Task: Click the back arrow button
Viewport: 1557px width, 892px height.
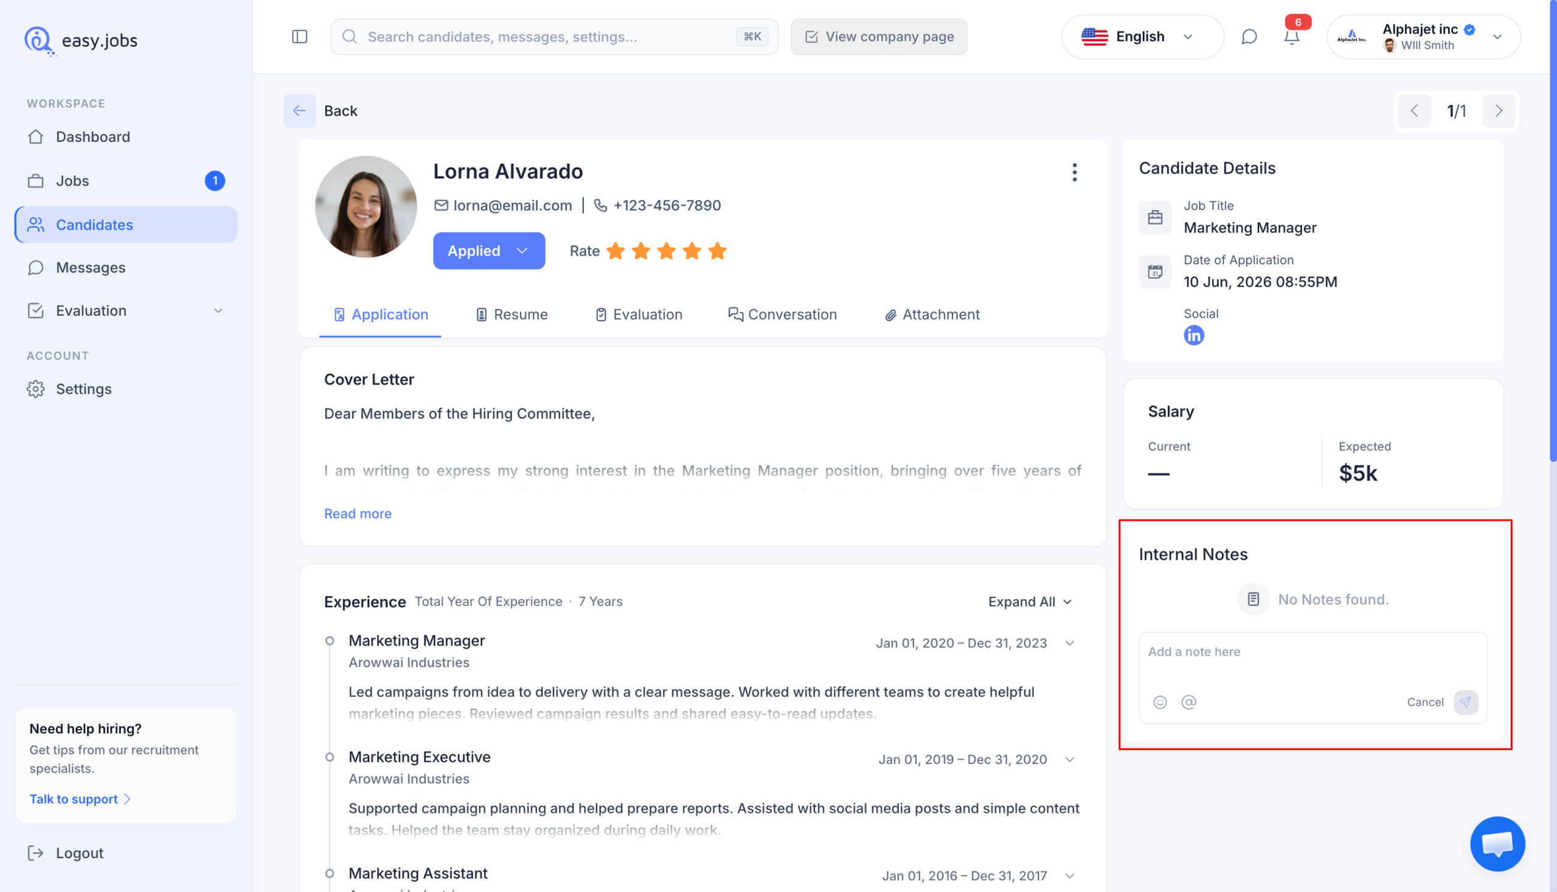Action: tap(299, 111)
